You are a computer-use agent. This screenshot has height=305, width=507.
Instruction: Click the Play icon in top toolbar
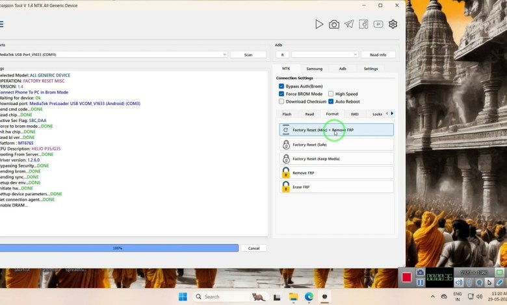(x=319, y=24)
